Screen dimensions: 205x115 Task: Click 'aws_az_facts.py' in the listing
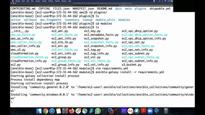point(23,35)
